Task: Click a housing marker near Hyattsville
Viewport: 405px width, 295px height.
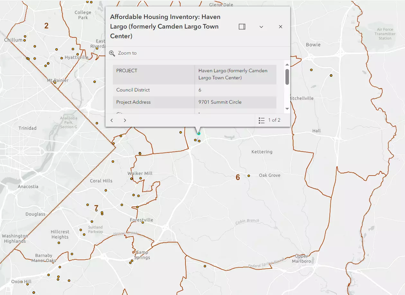Action: (61, 59)
